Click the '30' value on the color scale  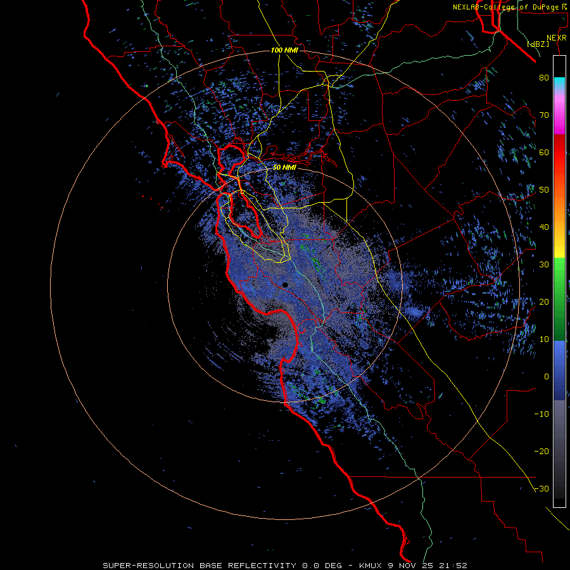[x=544, y=265]
